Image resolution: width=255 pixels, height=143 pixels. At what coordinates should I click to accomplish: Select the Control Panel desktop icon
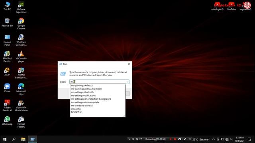tap(7, 40)
